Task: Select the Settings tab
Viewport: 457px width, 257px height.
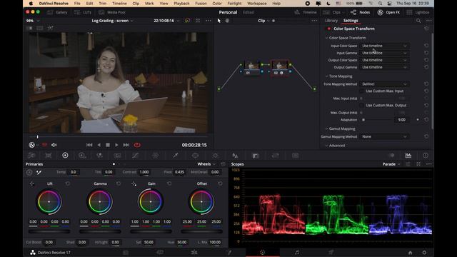Action: (x=351, y=21)
